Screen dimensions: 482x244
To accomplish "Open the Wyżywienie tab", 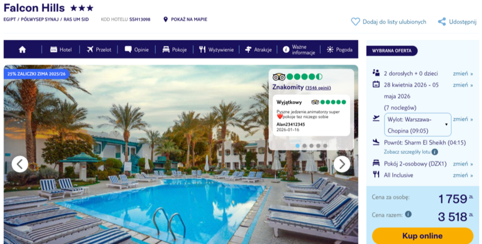I will click(216, 49).
